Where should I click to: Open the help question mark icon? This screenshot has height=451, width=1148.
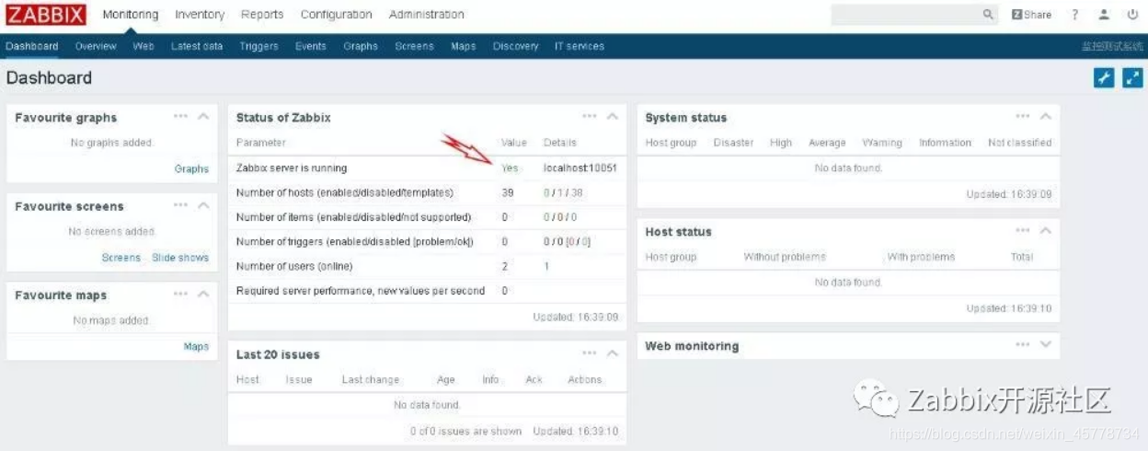pyautogui.click(x=1074, y=15)
